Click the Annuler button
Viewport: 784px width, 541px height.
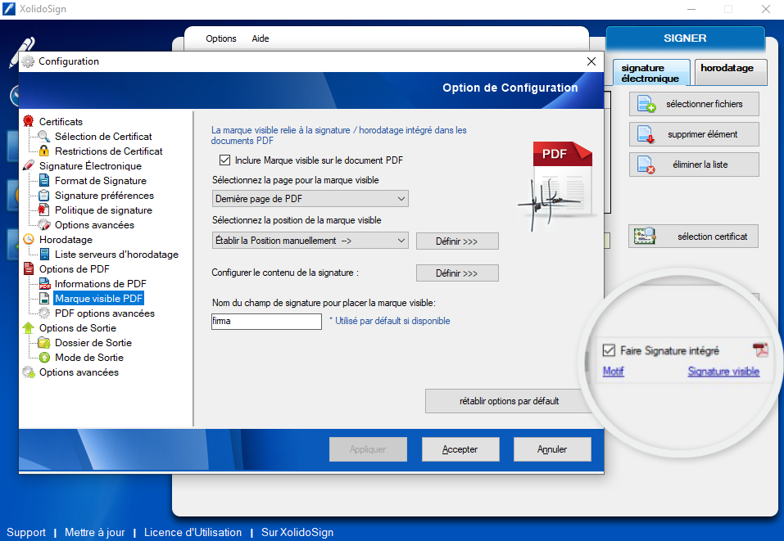tap(552, 449)
